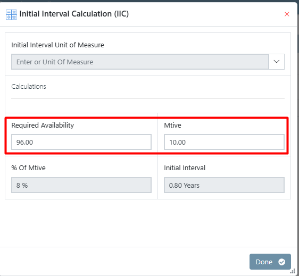Click the checkmark icon on the Done button
This screenshot has height=276, width=299.
tap(281, 262)
